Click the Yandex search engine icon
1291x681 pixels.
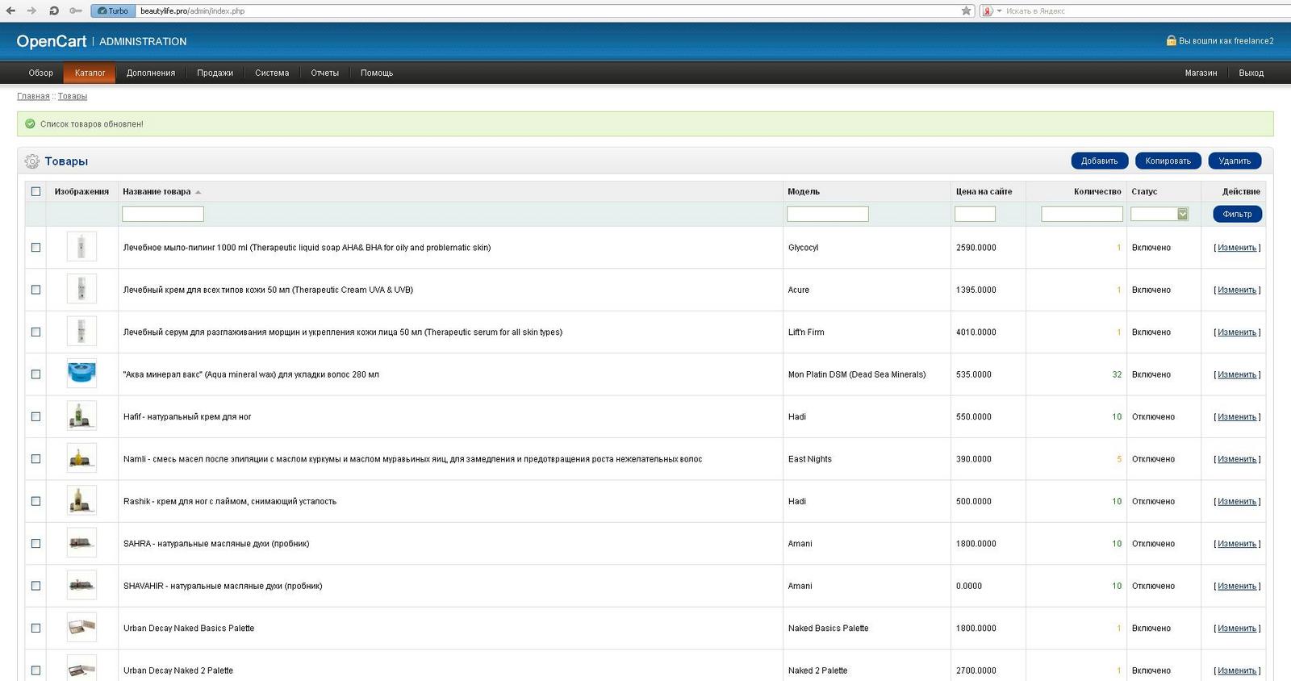tap(987, 10)
